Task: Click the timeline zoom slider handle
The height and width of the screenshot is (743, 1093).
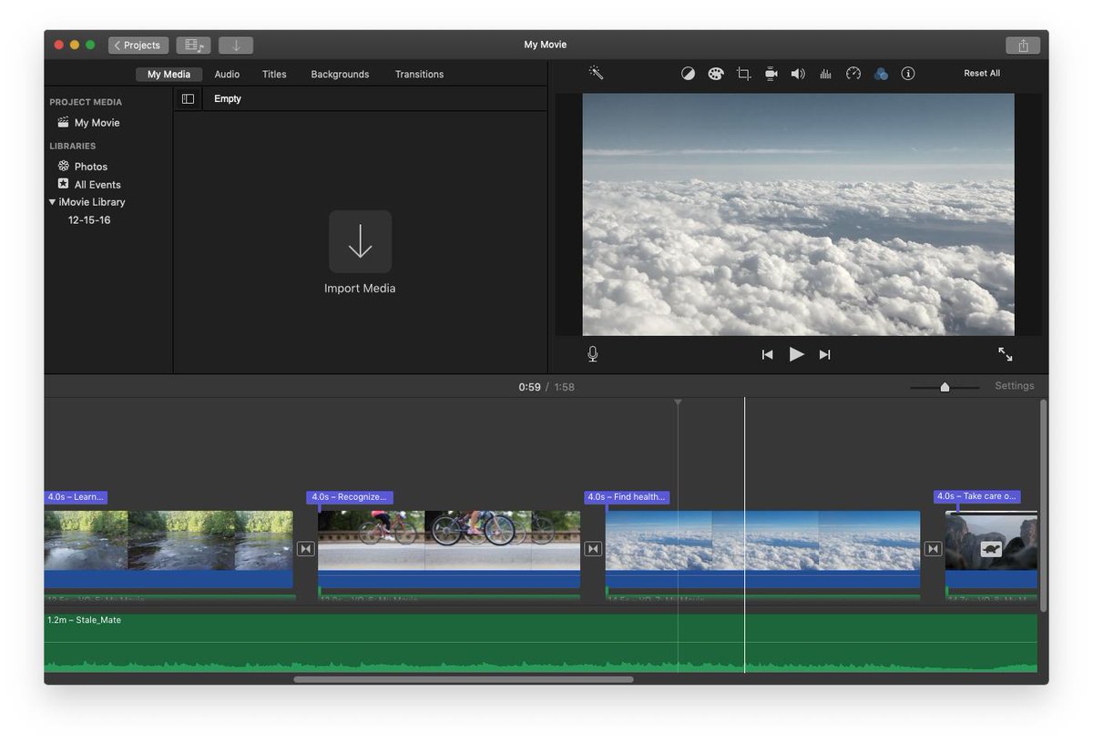Action: 945,387
